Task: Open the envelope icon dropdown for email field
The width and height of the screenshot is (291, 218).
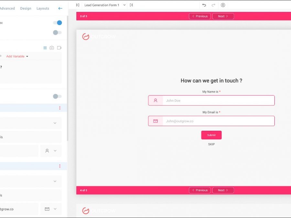Action: pyautogui.click(x=51, y=209)
